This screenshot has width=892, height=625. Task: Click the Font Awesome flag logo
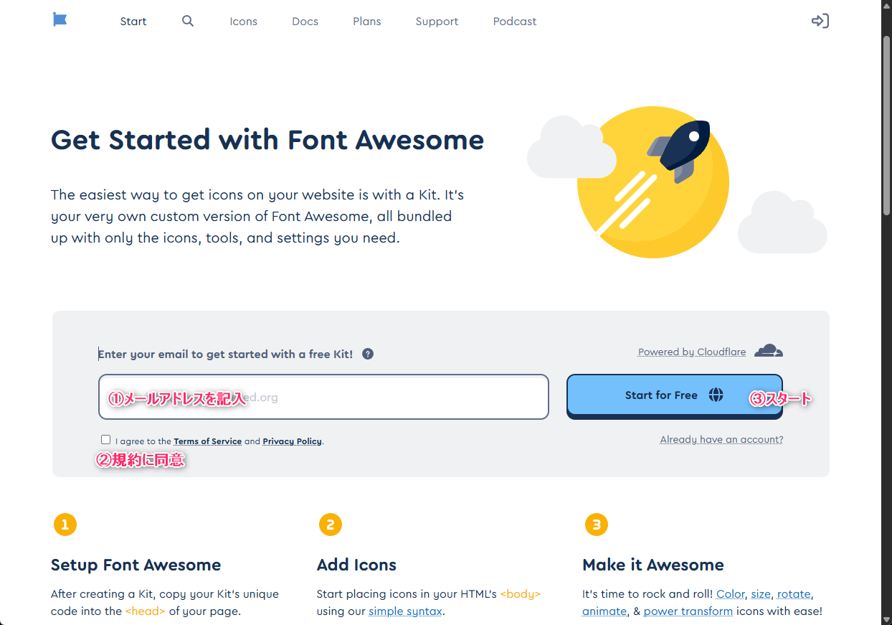point(60,20)
